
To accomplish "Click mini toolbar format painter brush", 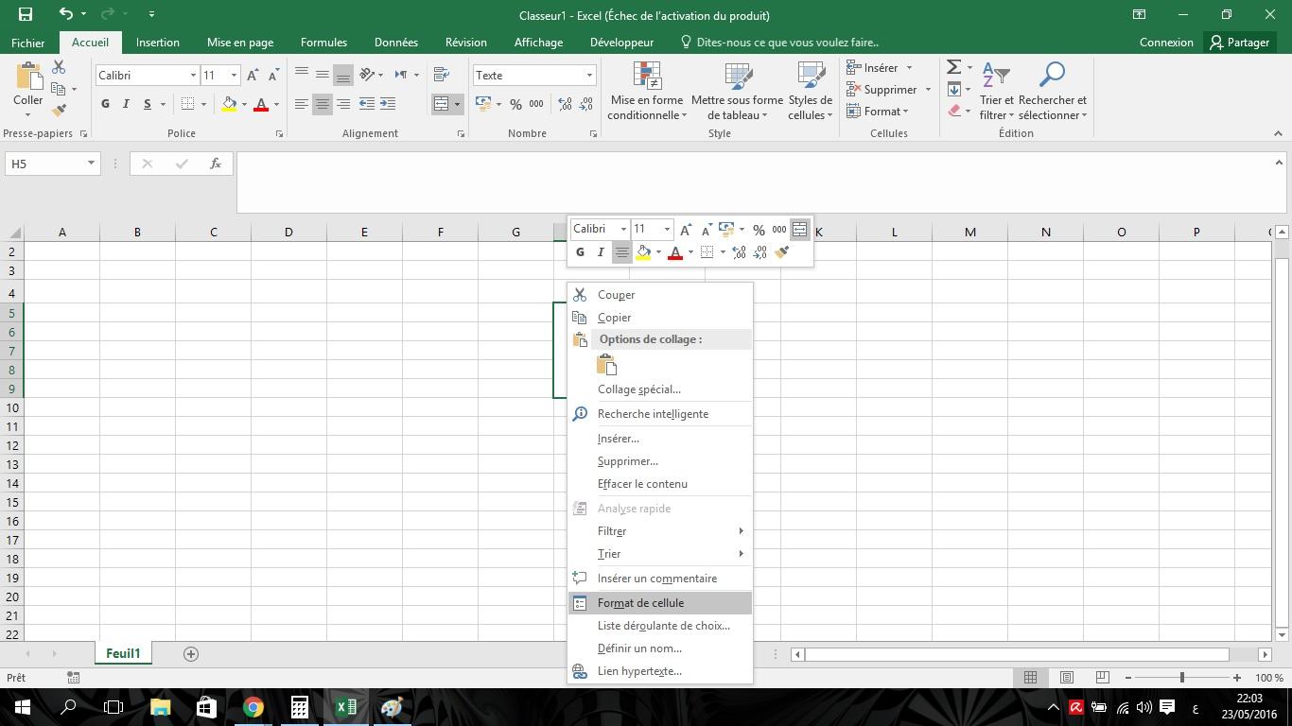I will (781, 252).
